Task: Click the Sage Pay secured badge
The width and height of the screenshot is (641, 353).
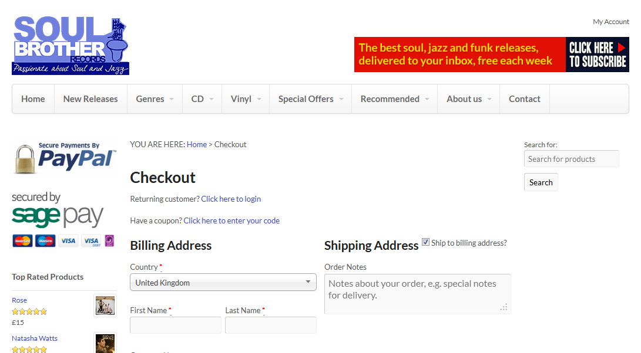Action: pyautogui.click(x=58, y=210)
